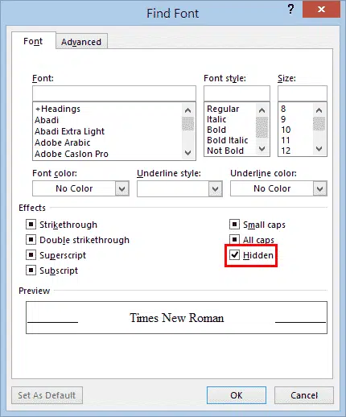Open the Underline color dropdown

tap(319, 188)
